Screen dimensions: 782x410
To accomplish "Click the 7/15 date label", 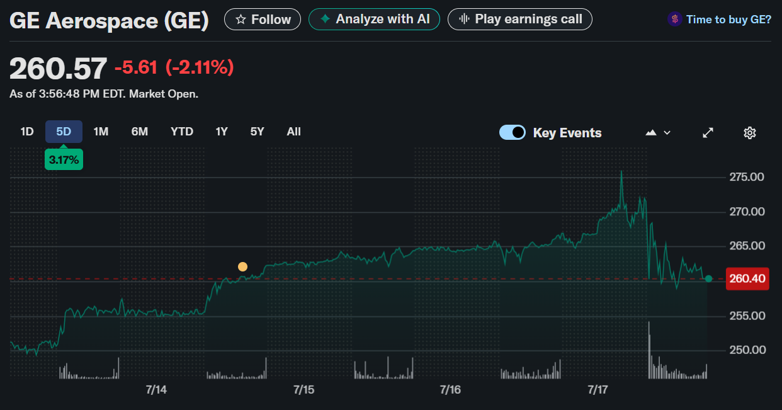I will coord(303,390).
